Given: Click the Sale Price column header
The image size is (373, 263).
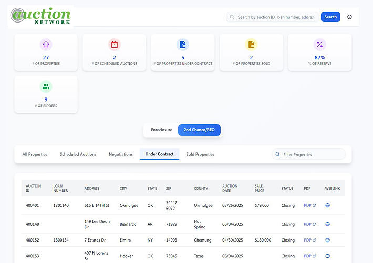Looking at the screenshot, I should (x=260, y=188).
